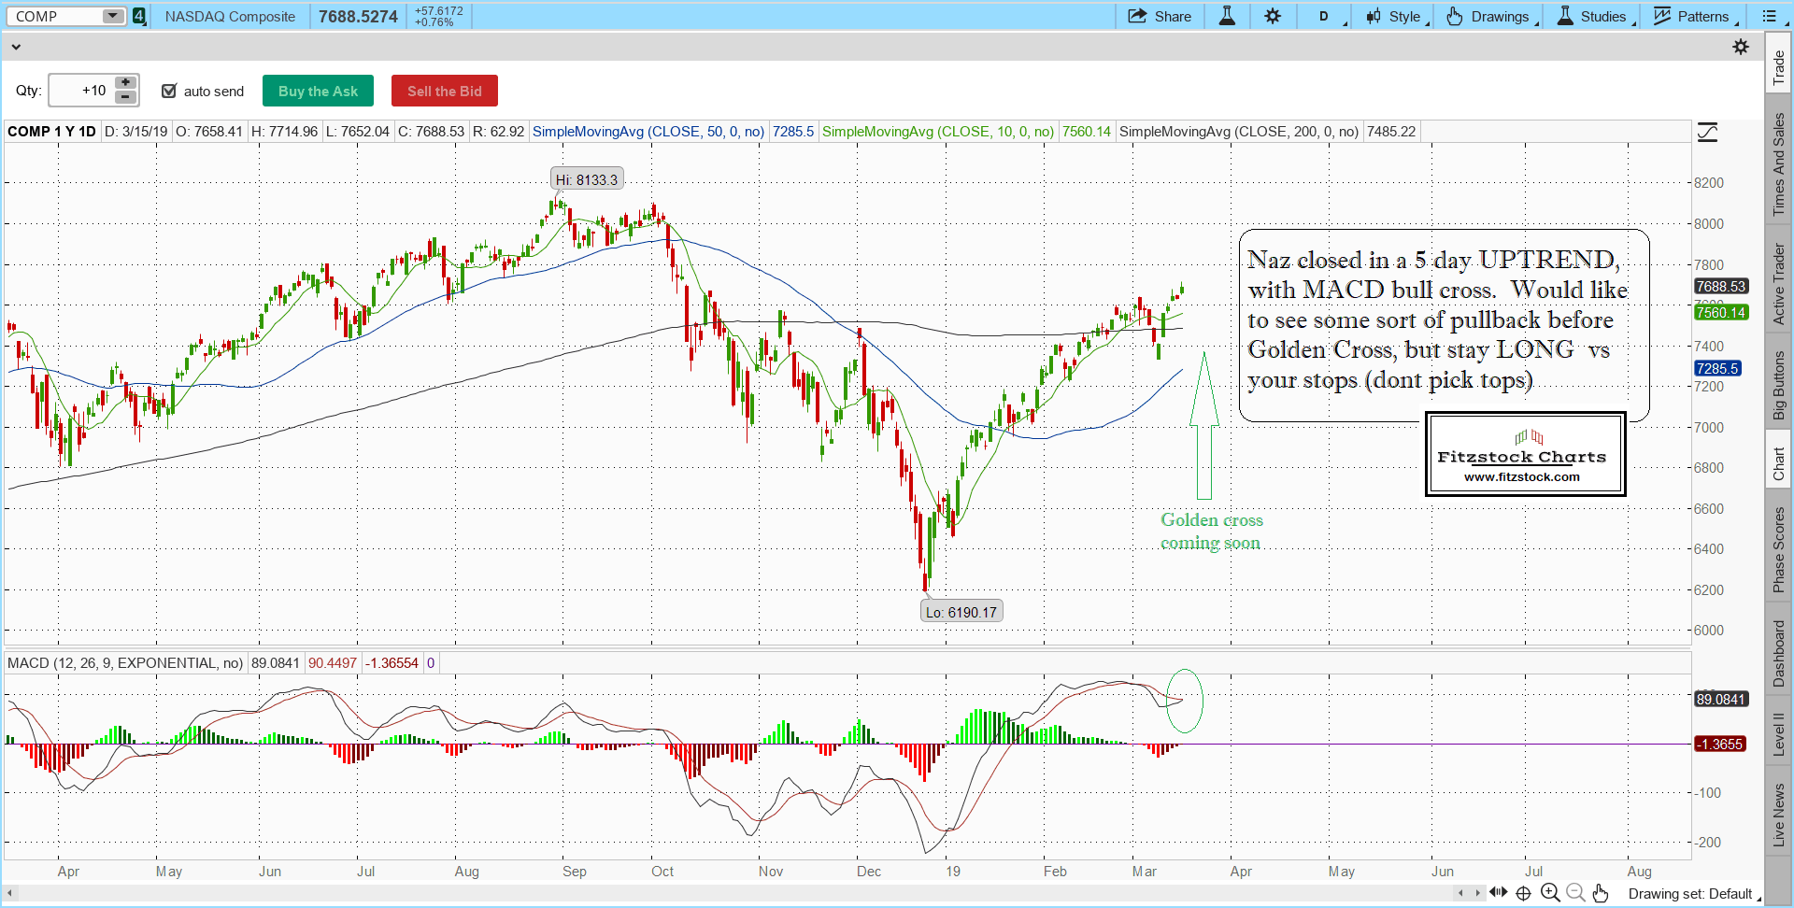Image resolution: width=1794 pixels, height=908 pixels.
Task: Click the expand/compress time axis icon
Action: (1499, 892)
